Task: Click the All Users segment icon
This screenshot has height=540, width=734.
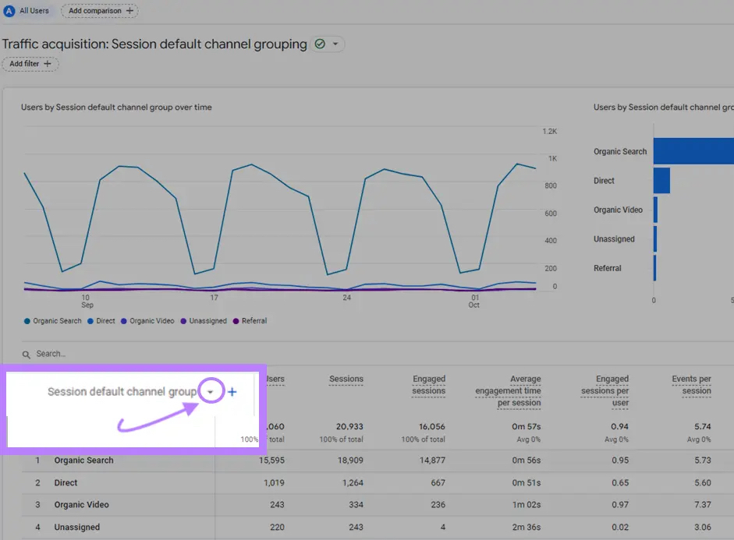Action: (x=9, y=10)
